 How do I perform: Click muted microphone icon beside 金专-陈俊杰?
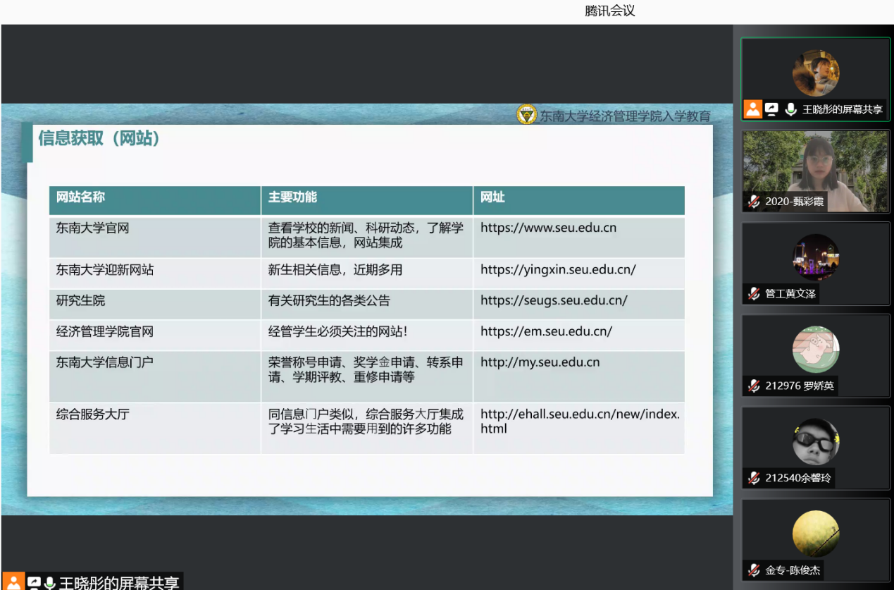coord(754,570)
